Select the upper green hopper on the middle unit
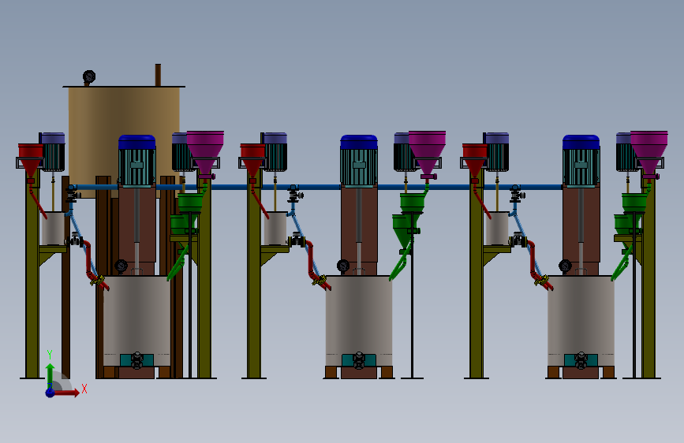This screenshot has height=443, width=684. pyautogui.click(x=413, y=203)
